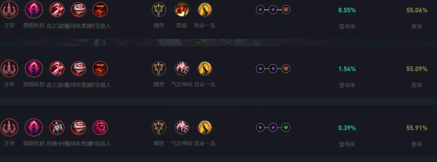Screen dimensions: 437x162
Task: Click 黑暗收割 icon in the 8.55% row
Action: click(x=34, y=10)
